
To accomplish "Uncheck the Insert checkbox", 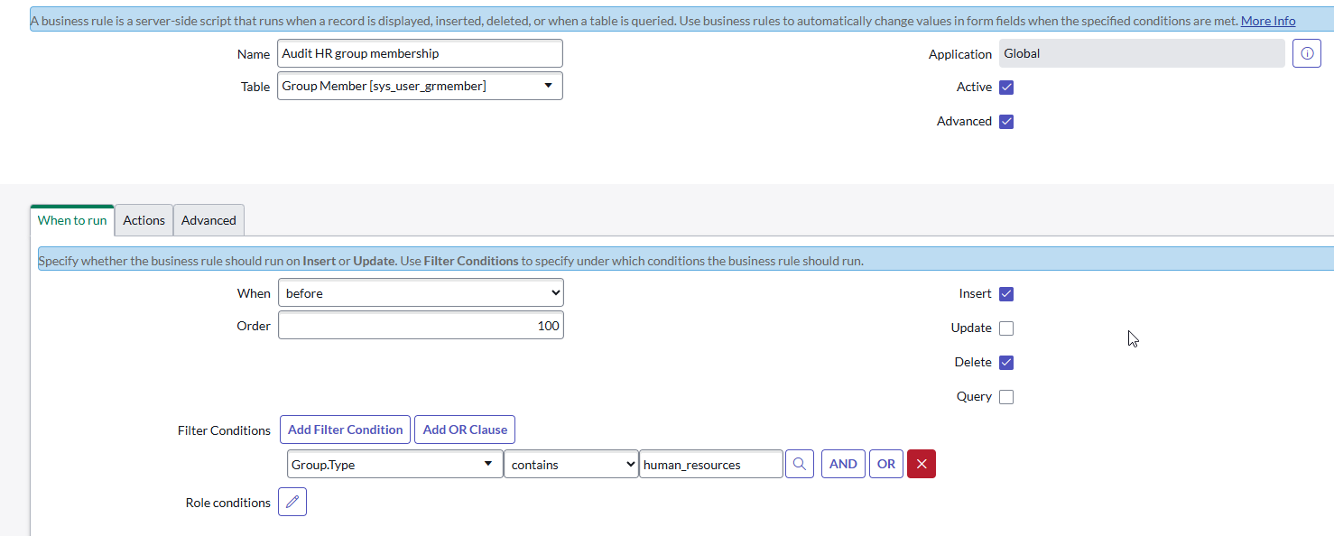I will [1006, 293].
